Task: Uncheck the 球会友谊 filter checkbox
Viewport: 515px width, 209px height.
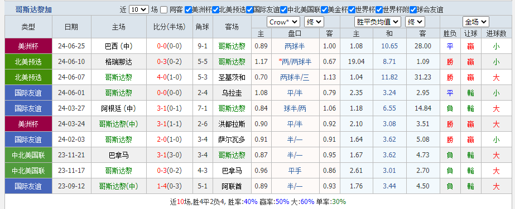Action: (413, 10)
